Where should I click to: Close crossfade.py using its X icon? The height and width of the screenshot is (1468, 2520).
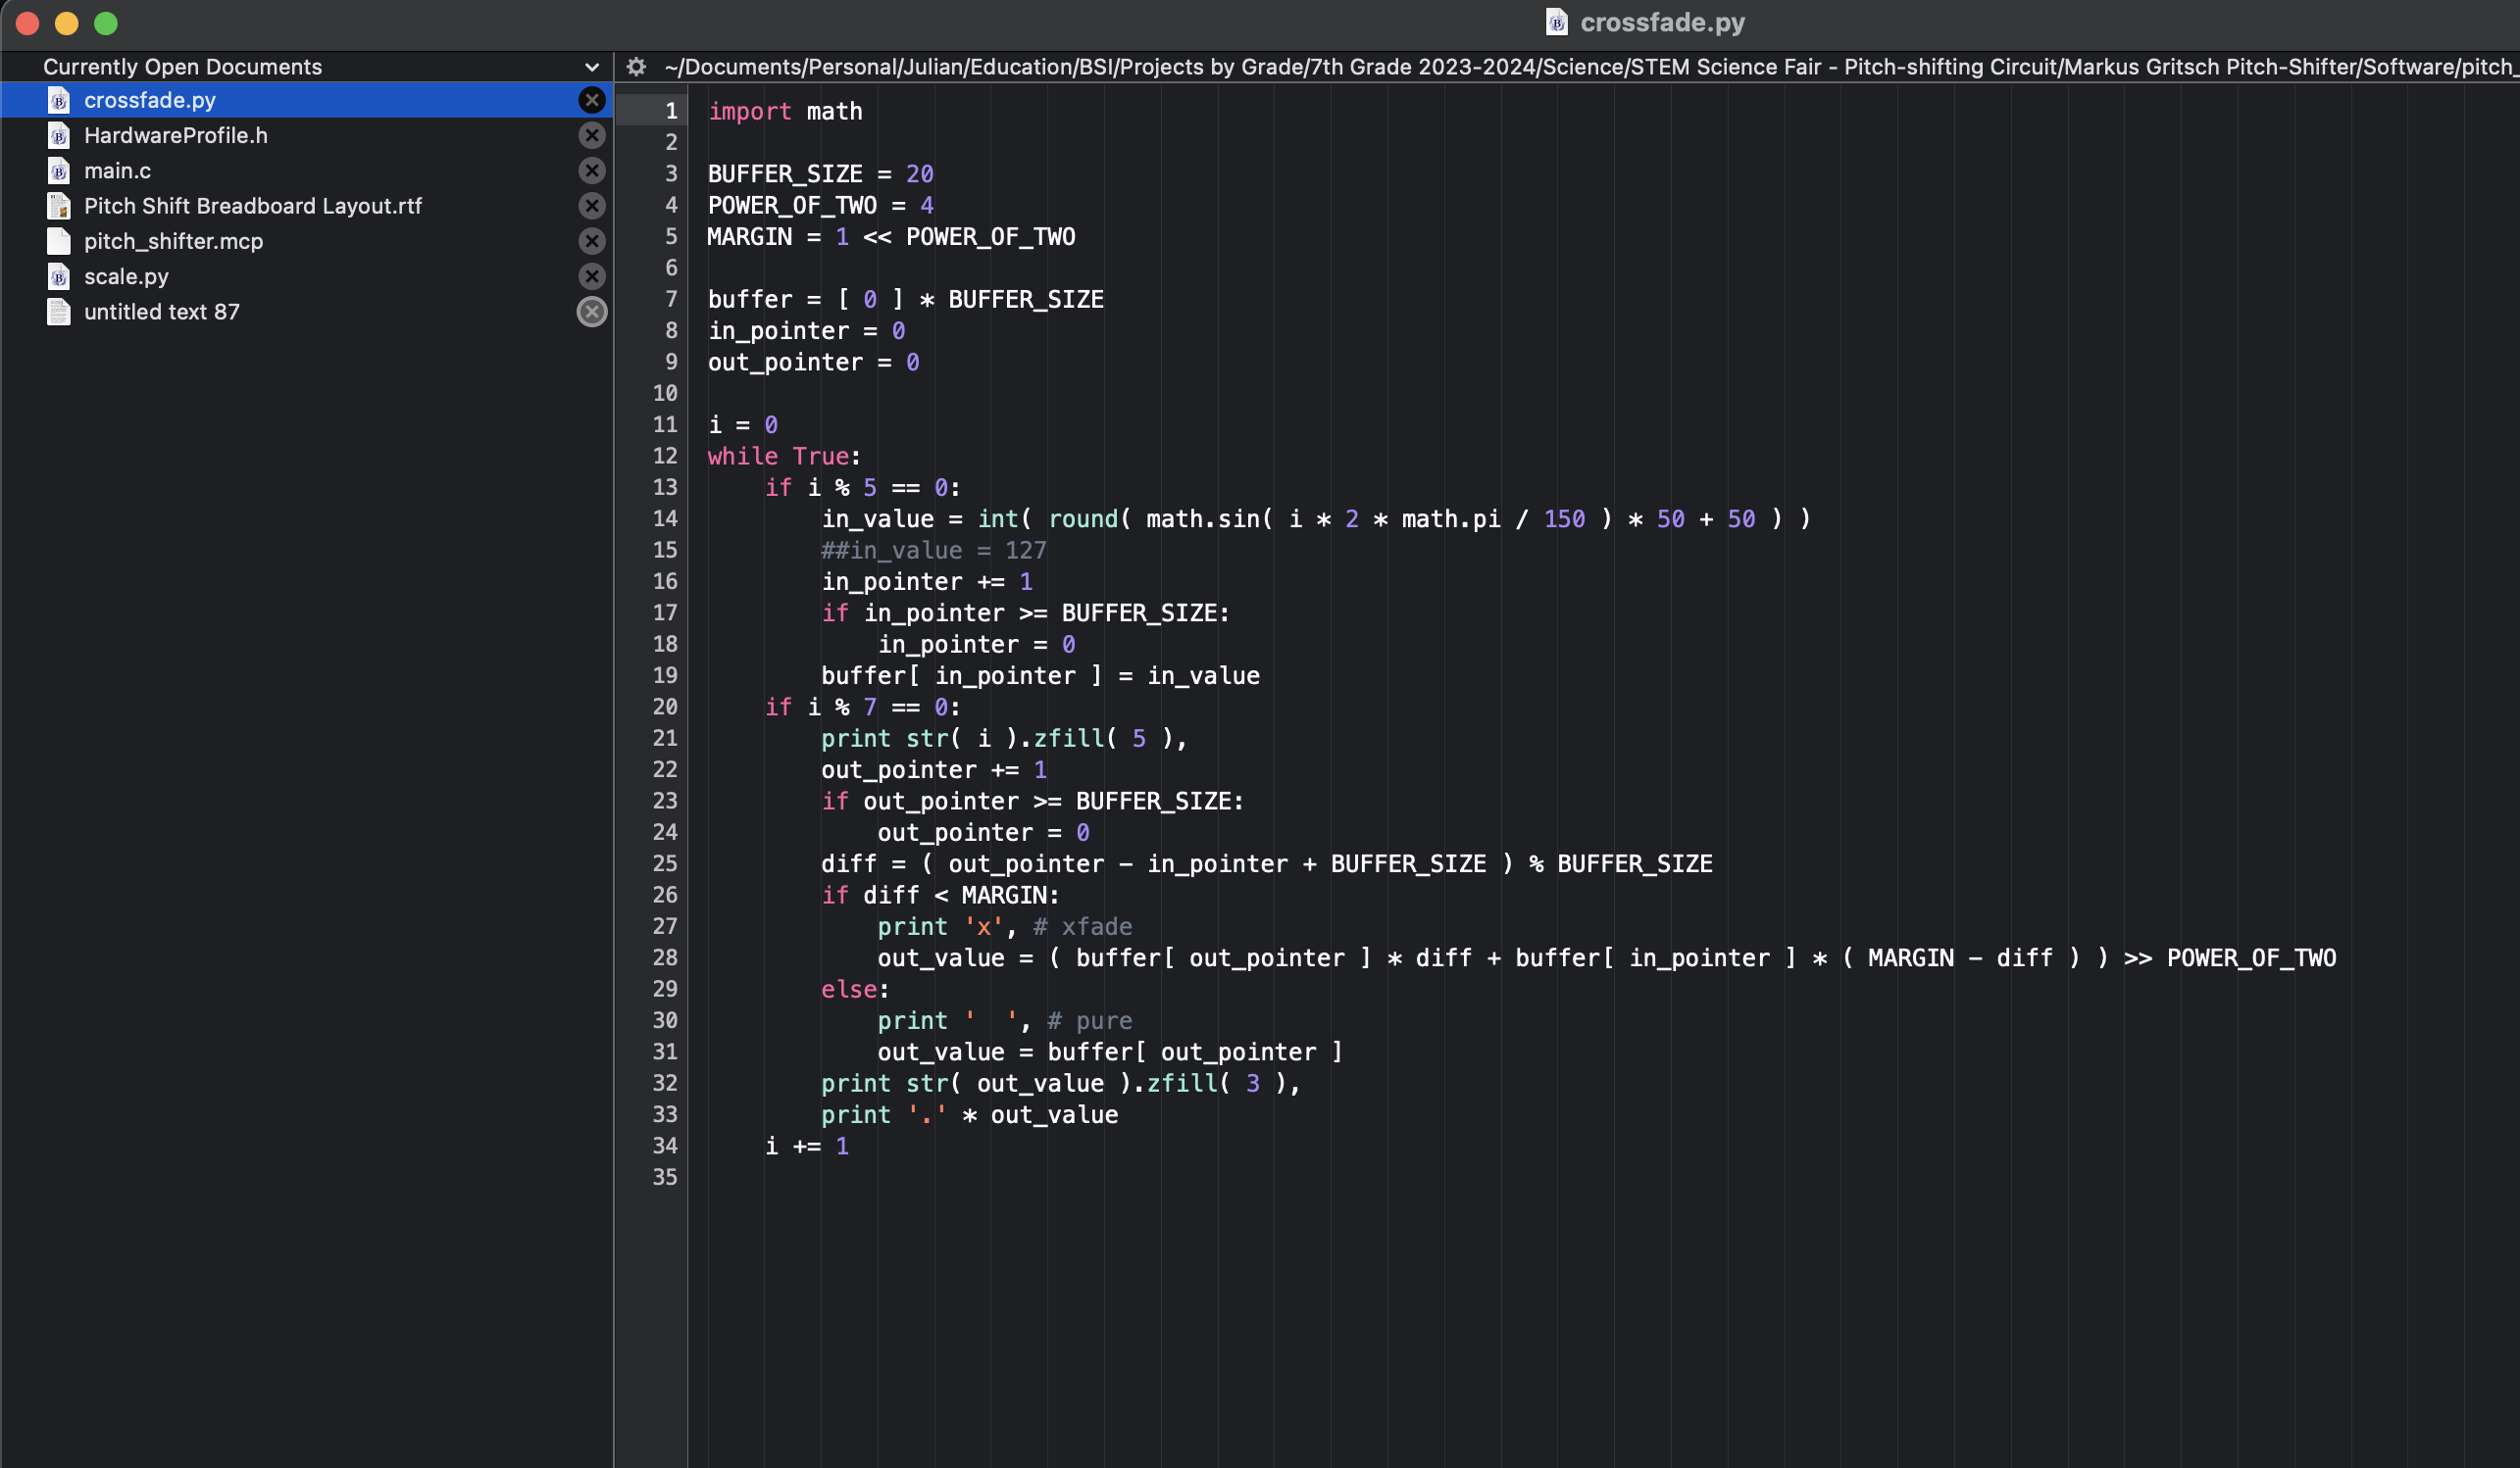click(x=592, y=100)
